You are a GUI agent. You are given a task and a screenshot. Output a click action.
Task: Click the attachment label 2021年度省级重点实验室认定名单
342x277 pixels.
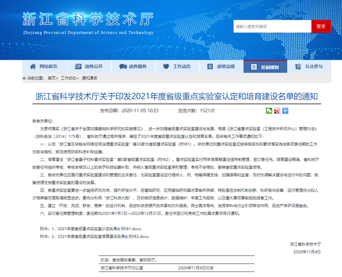click(88, 229)
